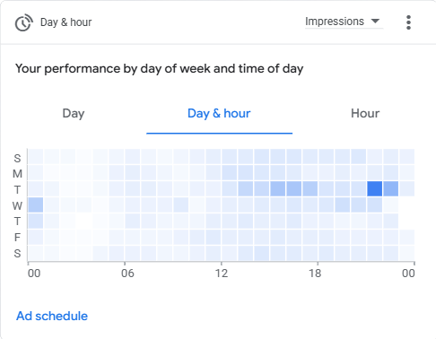Open the Ad schedule link
Image resolution: width=436 pixels, height=339 pixels.
coord(52,316)
